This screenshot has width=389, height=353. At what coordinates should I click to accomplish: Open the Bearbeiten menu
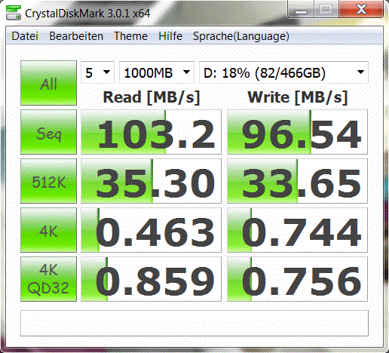pos(76,36)
